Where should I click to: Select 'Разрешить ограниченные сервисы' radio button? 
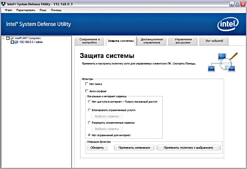90,123
